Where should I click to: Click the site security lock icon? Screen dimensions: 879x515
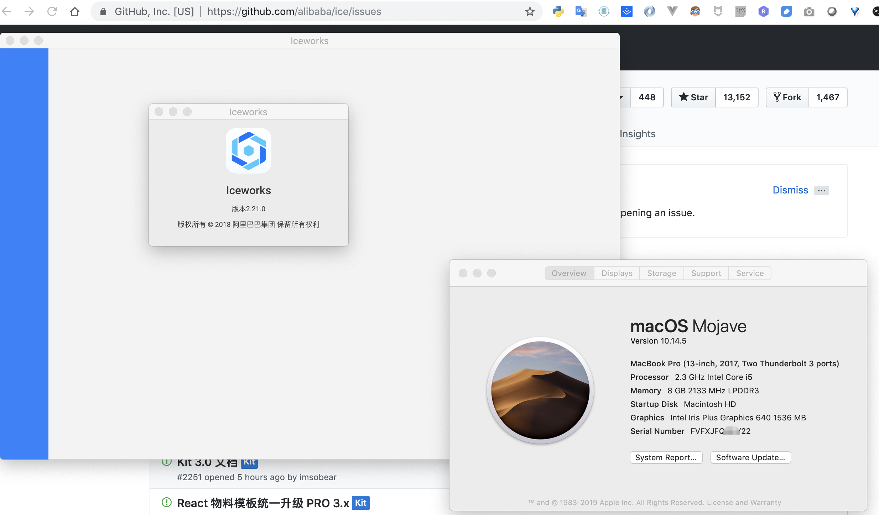103,11
